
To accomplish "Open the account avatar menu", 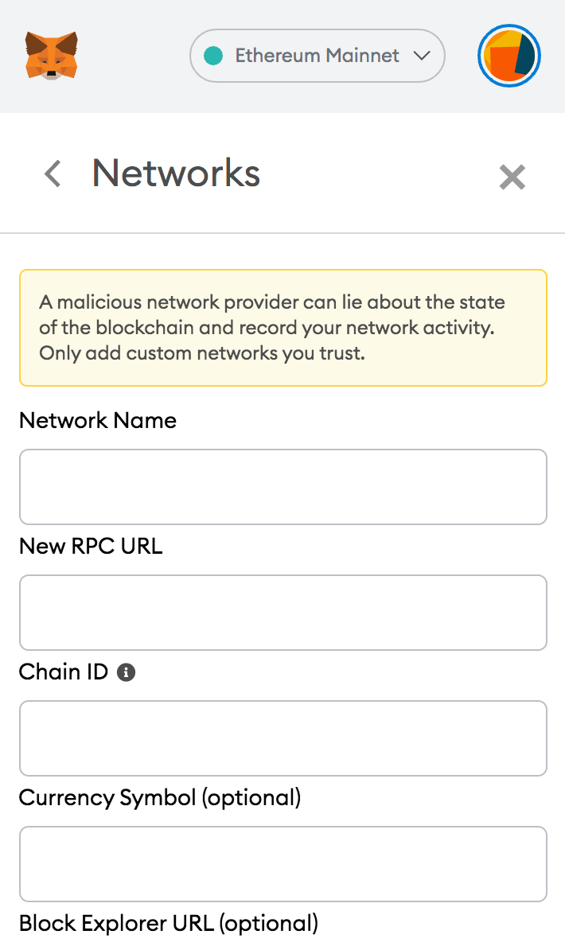I will tap(509, 56).
